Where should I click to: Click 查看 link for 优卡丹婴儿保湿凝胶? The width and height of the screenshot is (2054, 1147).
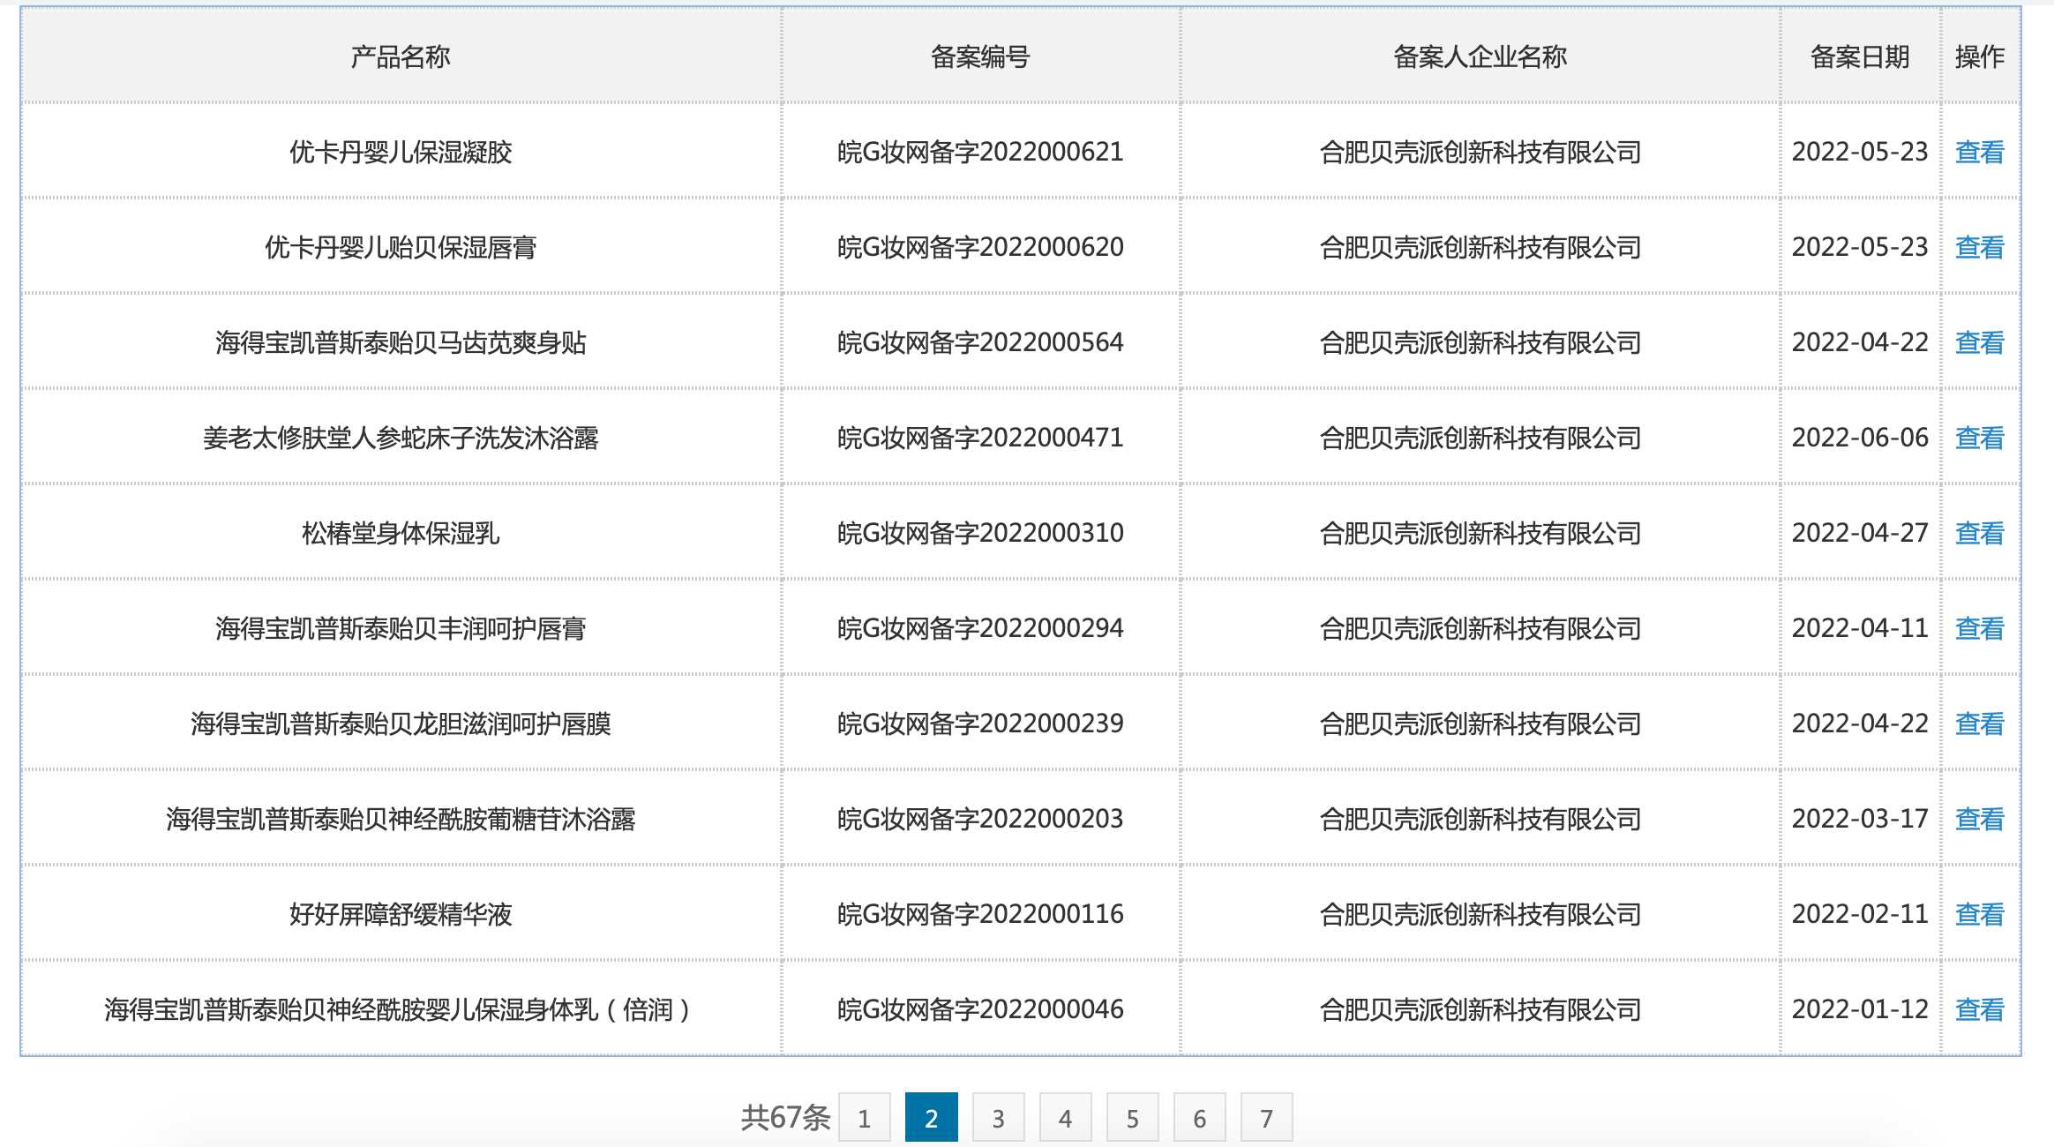[1979, 152]
